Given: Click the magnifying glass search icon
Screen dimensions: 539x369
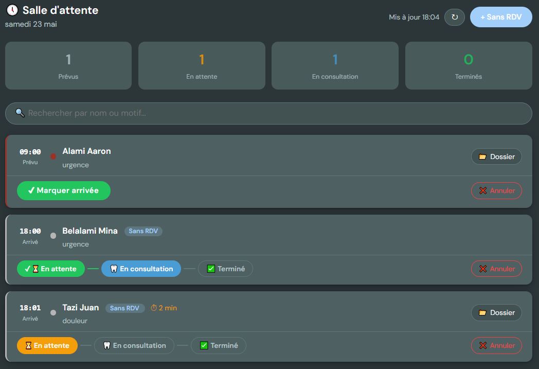Looking at the screenshot, I should (x=20, y=113).
